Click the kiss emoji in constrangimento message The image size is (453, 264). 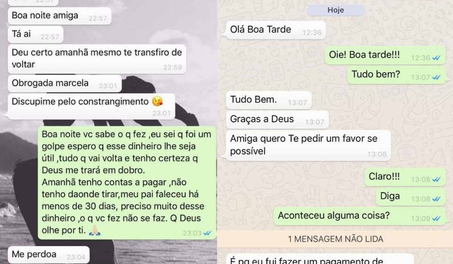point(157,102)
